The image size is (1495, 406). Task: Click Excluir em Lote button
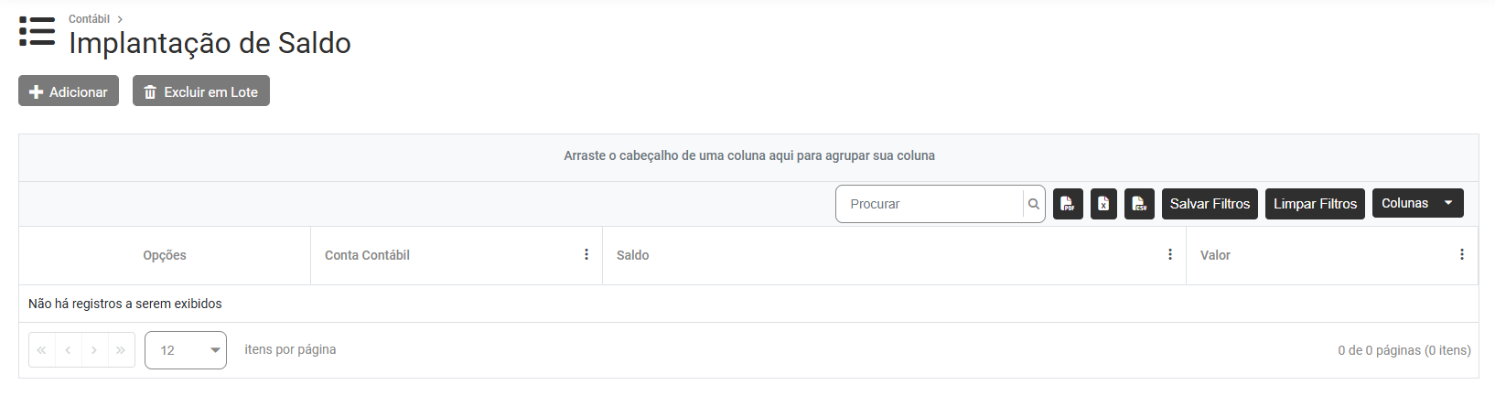click(201, 91)
